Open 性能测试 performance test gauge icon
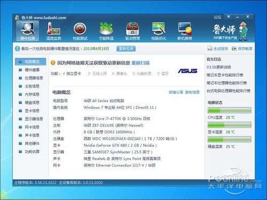This screenshot has width=267, height=200. [x=80, y=31]
